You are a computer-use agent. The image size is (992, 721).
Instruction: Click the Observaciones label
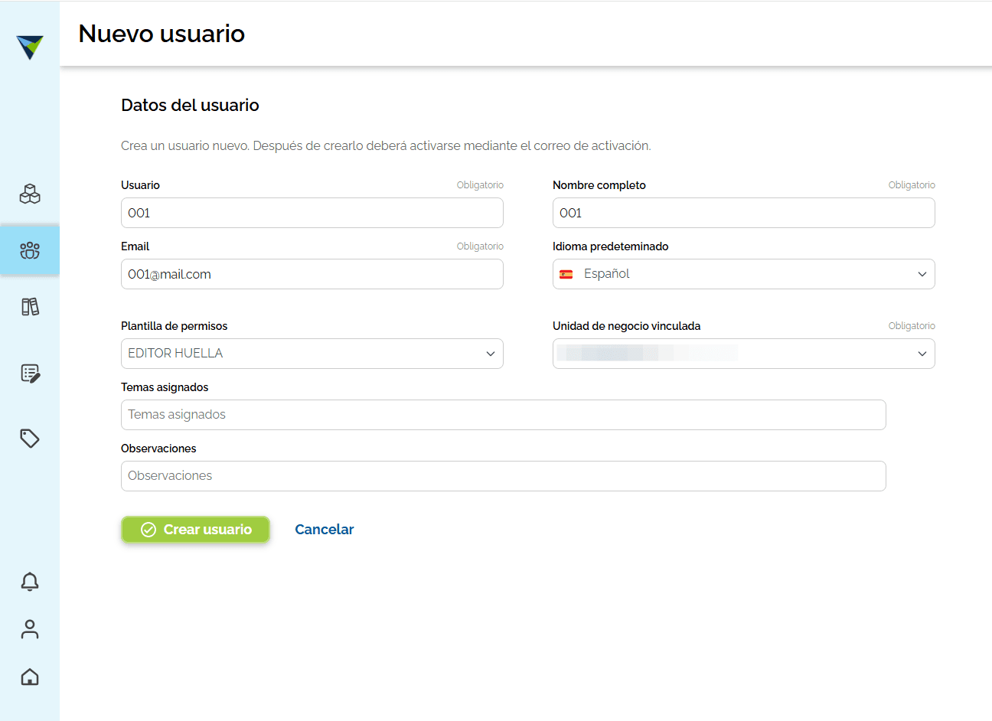(158, 449)
